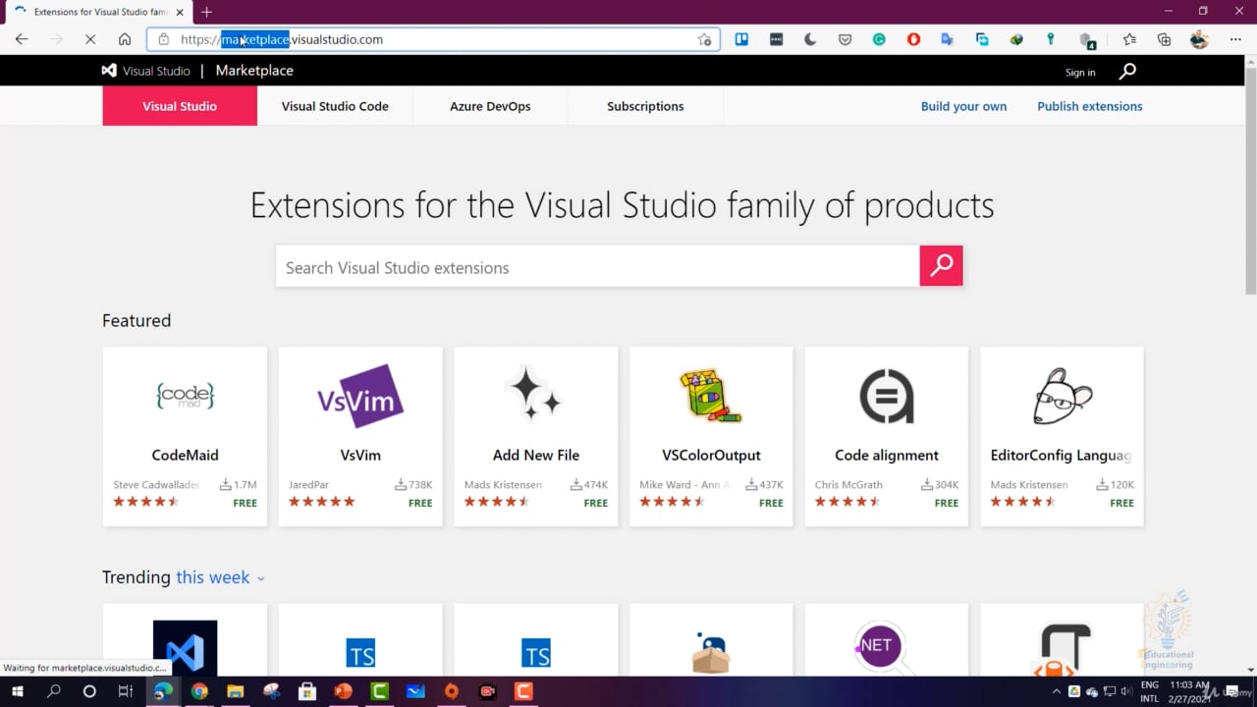Open the Microsoft Store taskbar icon

pyautogui.click(x=307, y=691)
